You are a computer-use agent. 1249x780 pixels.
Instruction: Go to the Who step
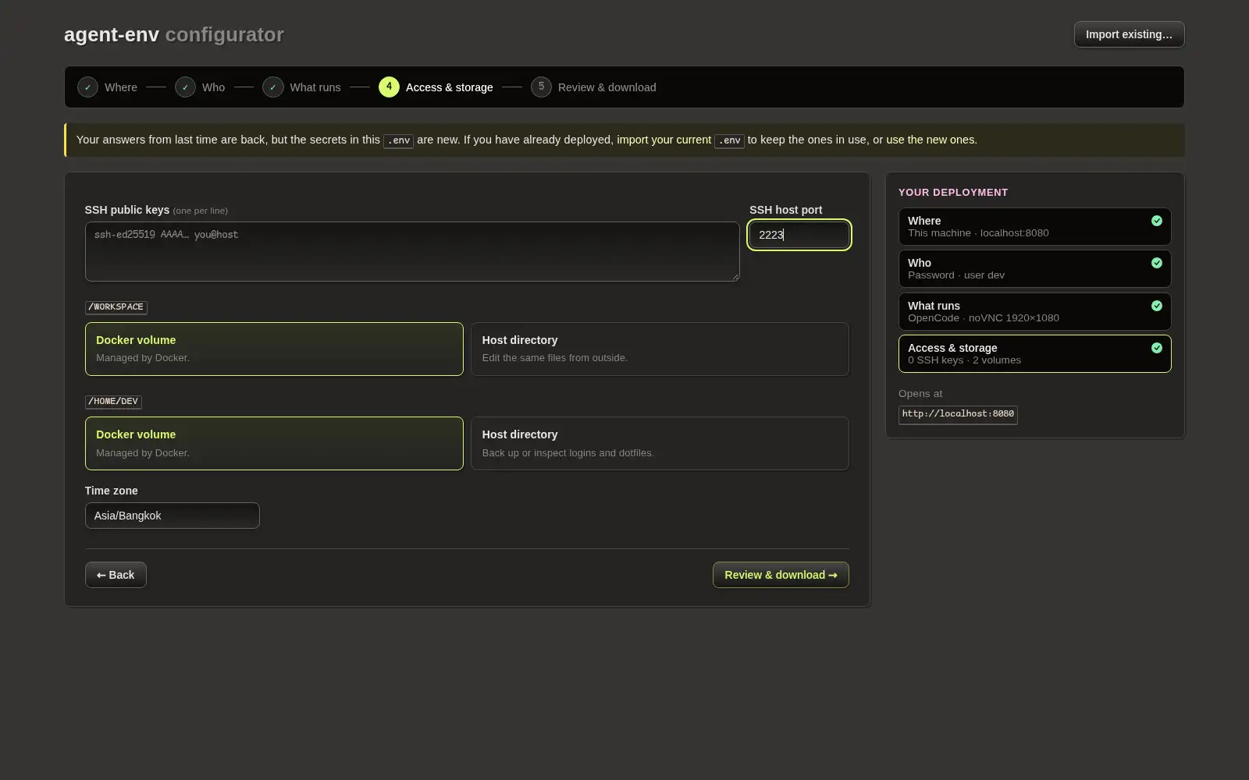point(200,87)
